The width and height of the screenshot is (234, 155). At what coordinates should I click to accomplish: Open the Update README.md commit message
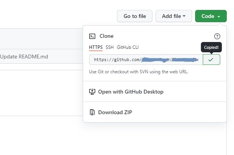(24, 57)
